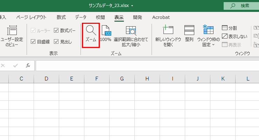Open the 数式 ribbon tab
The width and height of the screenshot is (259, 140).
click(61, 17)
